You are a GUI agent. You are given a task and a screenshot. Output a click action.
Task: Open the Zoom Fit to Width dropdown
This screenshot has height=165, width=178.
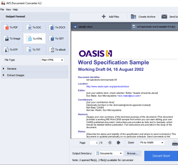pos(152,142)
